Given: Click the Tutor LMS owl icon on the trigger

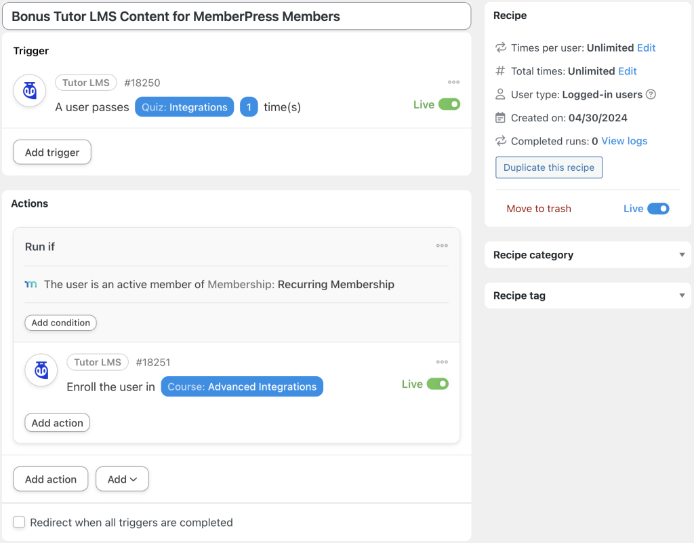Looking at the screenshot, I should [x=28, y=90].
